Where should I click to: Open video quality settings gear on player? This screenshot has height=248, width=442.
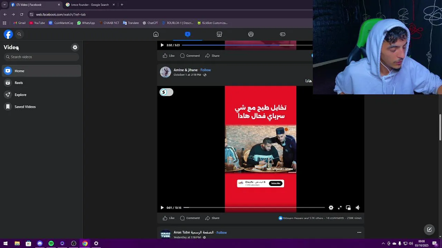point(331,208)
